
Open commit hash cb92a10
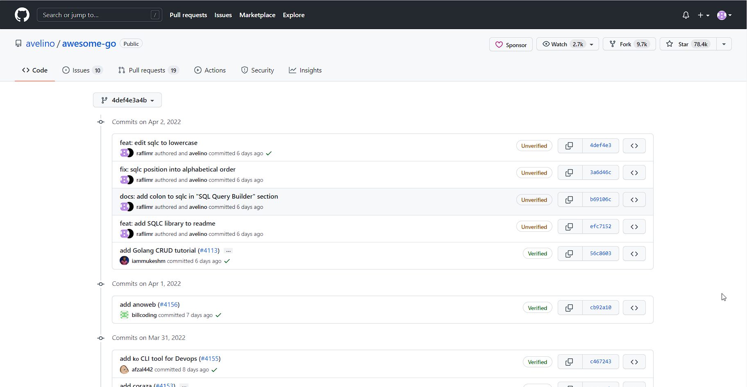click(601, 308)
